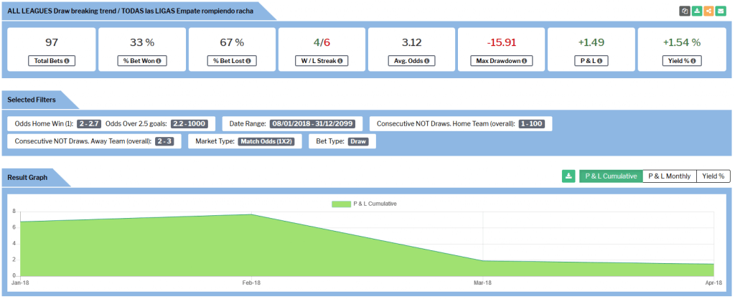This screenshot has width=735, height=299.
Task: Click the Odds Home Win value 2 - 2.7
Action: (89, 124)
